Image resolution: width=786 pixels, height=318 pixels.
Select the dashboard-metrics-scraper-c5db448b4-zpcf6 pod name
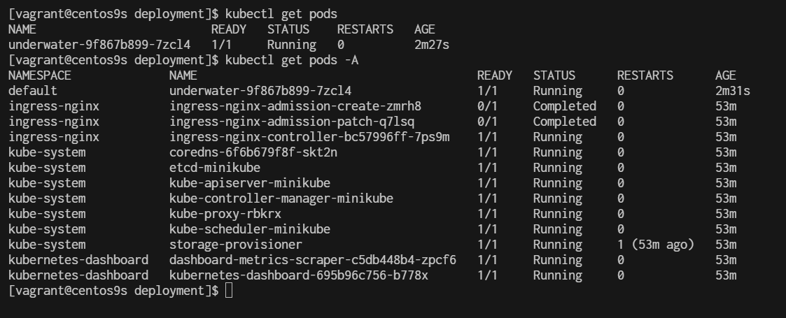click(313, 260)
